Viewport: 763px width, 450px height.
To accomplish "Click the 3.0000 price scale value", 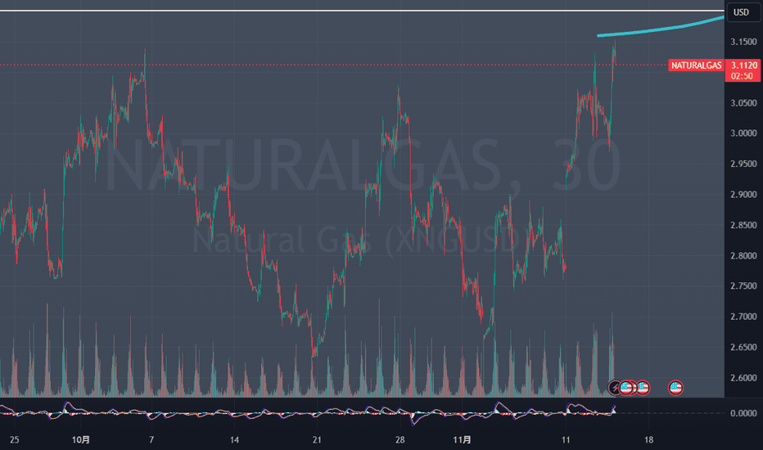I will [743, 133].
